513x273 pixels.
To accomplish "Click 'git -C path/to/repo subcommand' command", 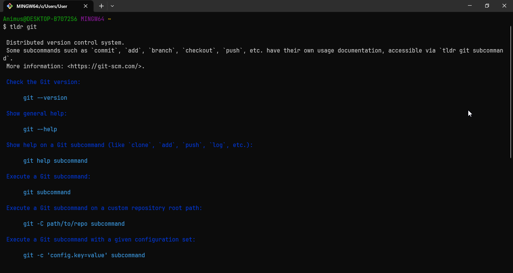I will [x=74, y=224].
